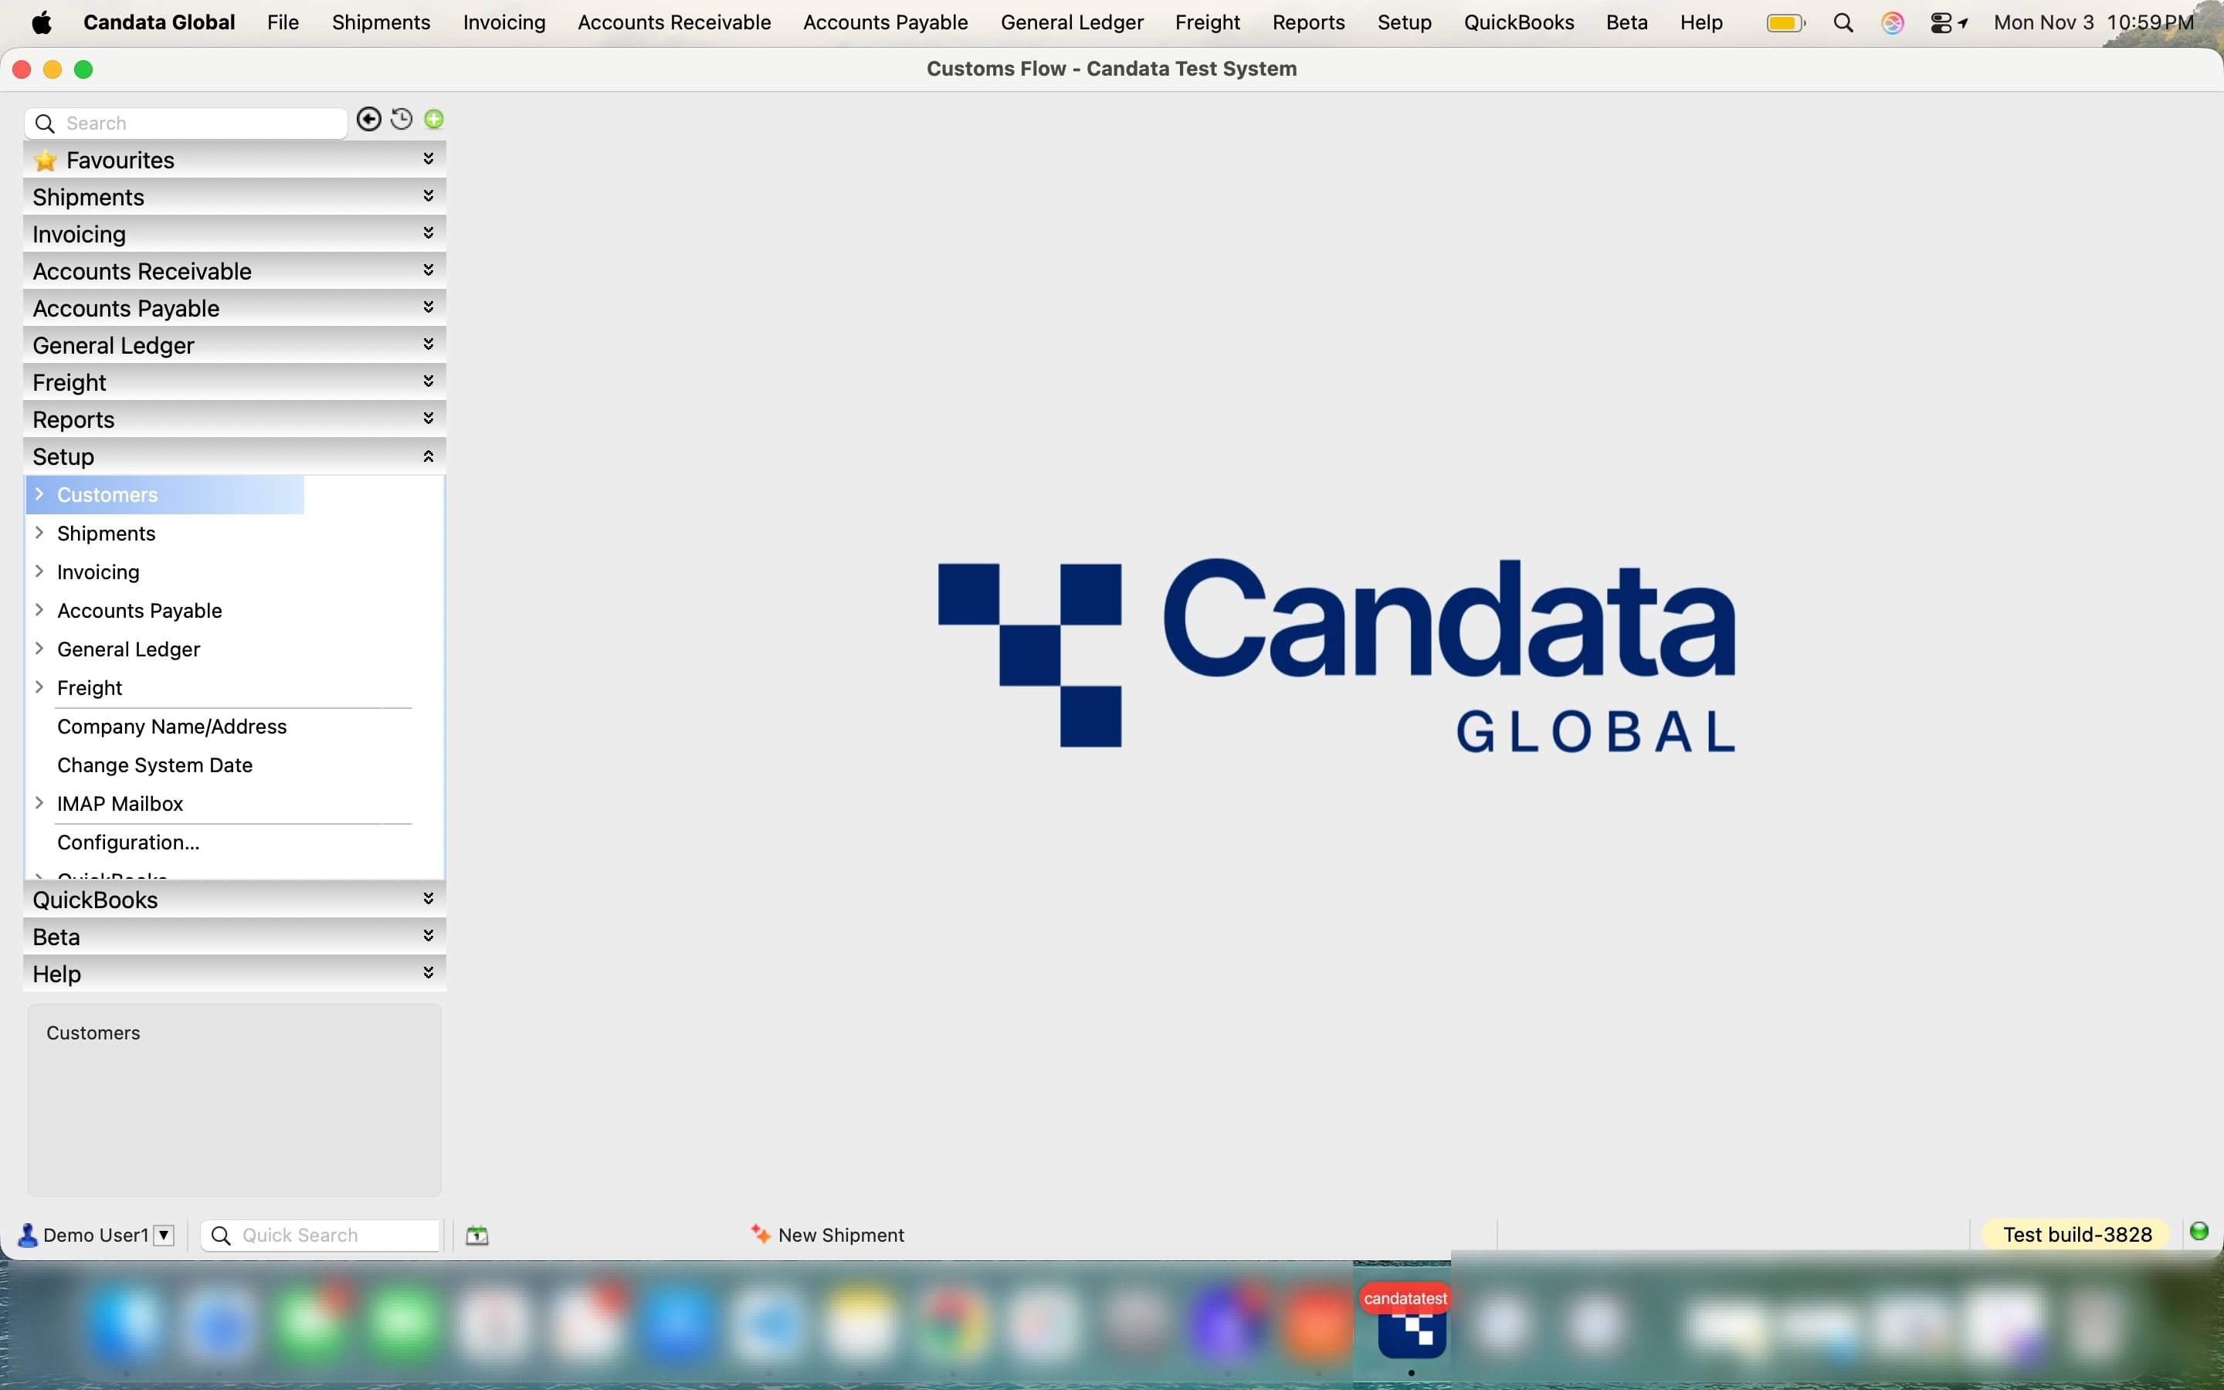Image resolution: width=2224 pixels, height=1390 pixels.
Task: Click the green status indicator light
Action: tap(2199, 1232)
